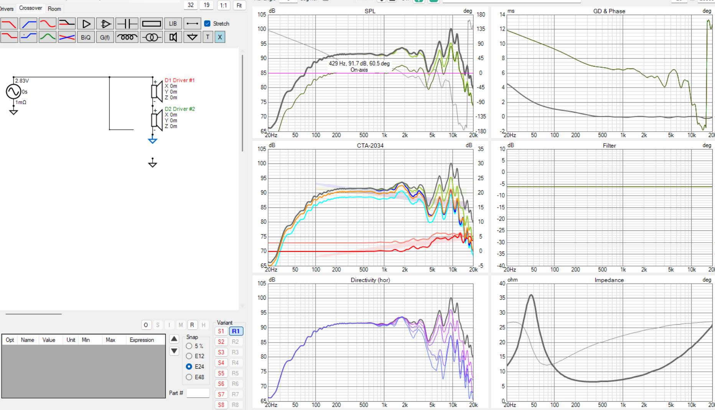
Task: Click the down arrow beside the parts table
Action: point(174,351)
